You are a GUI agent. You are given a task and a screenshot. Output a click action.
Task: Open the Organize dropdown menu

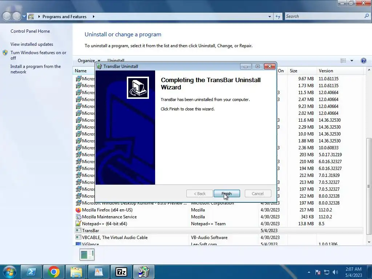tap(89, 61)
